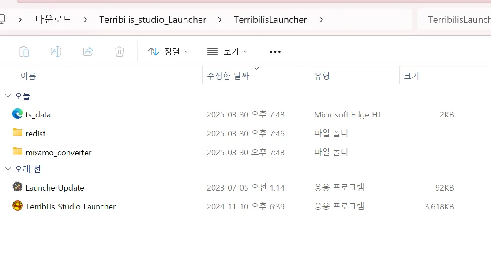Screen dimensions: 491x253
Task: Click the search box showing TerribilisLaunch
Action: (454, 20)
